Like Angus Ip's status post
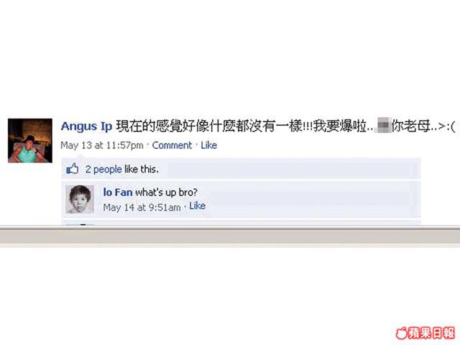The height and width of the screenshot is (345, 460). pyautogui.click(x=209, y=145)
